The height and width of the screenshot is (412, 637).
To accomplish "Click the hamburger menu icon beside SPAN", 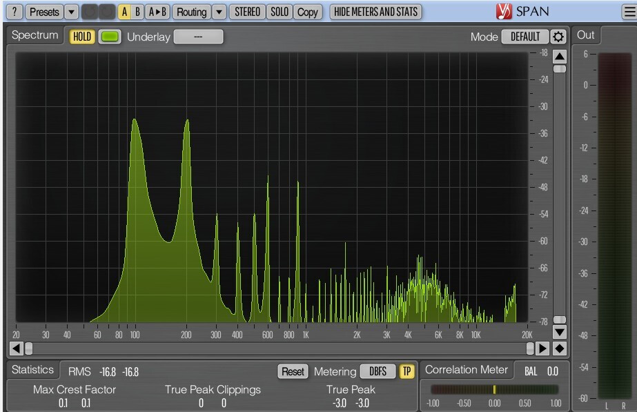I will click(x=629, y=12).
